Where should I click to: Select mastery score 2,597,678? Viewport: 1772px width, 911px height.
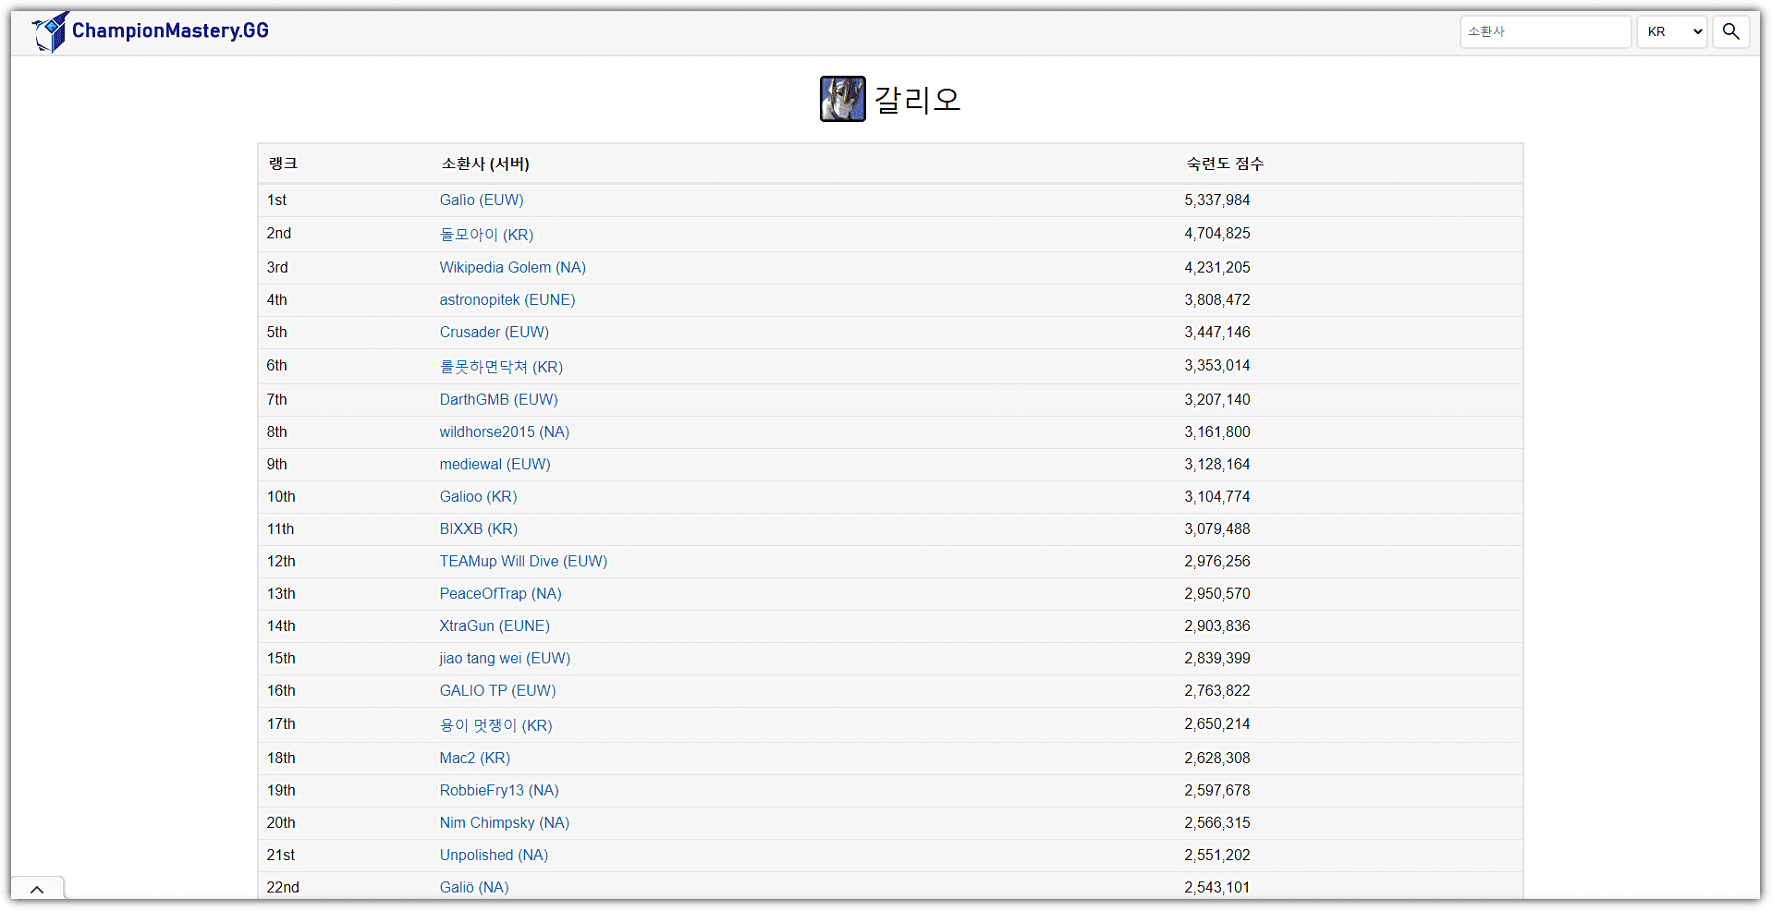(x=1217, y=790)
